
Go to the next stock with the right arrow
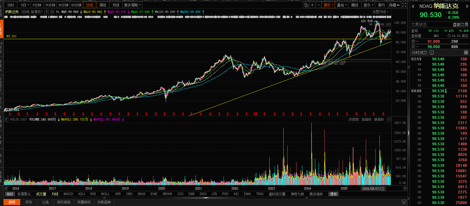click(x=467, y=6)
